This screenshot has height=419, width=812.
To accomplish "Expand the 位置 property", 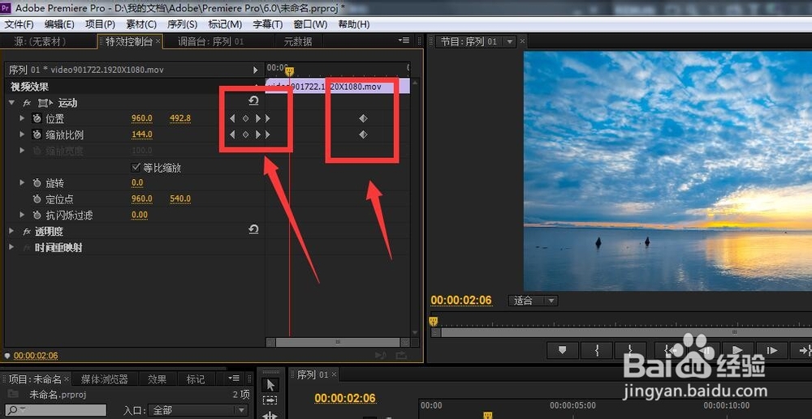I will pos(22,118).
